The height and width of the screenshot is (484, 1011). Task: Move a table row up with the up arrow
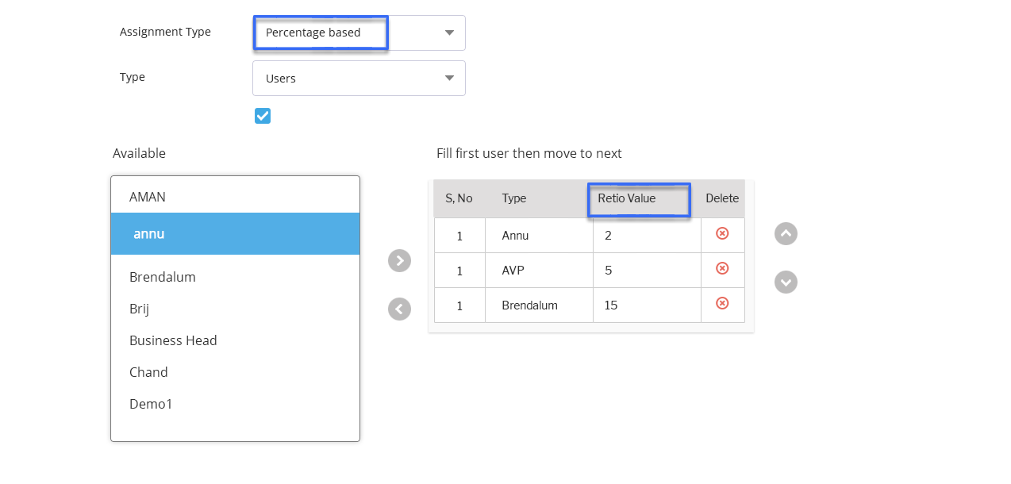coord(786,233)
